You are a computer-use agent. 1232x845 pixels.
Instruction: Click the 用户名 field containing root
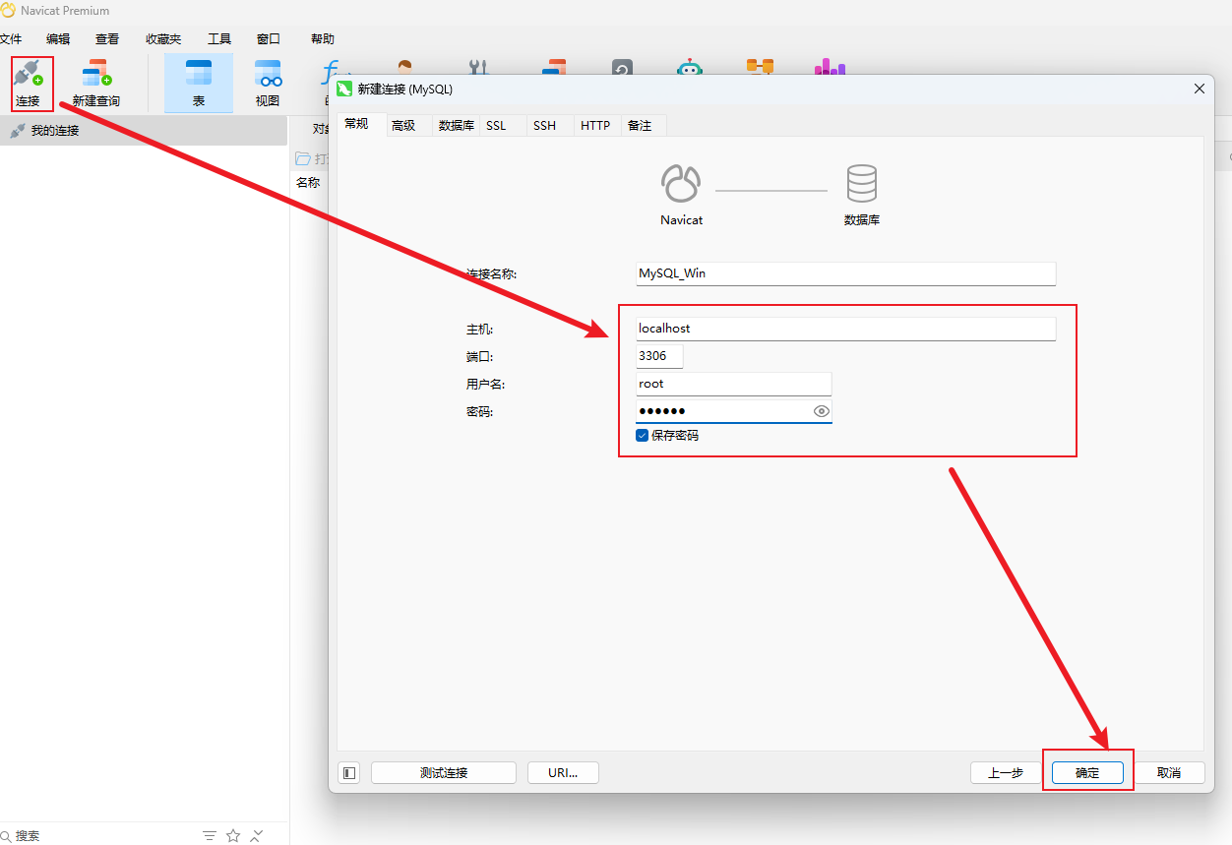click(733, 384)
